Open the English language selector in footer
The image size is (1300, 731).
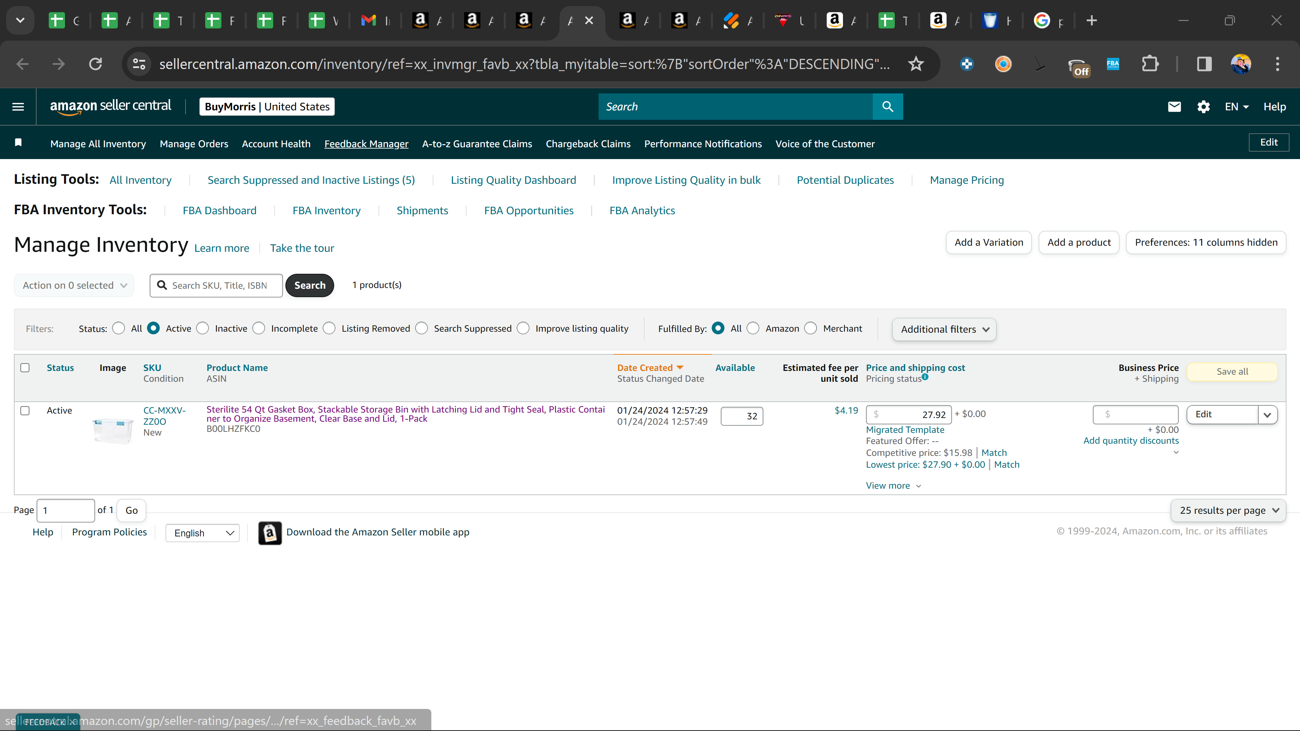coord(202,533)
